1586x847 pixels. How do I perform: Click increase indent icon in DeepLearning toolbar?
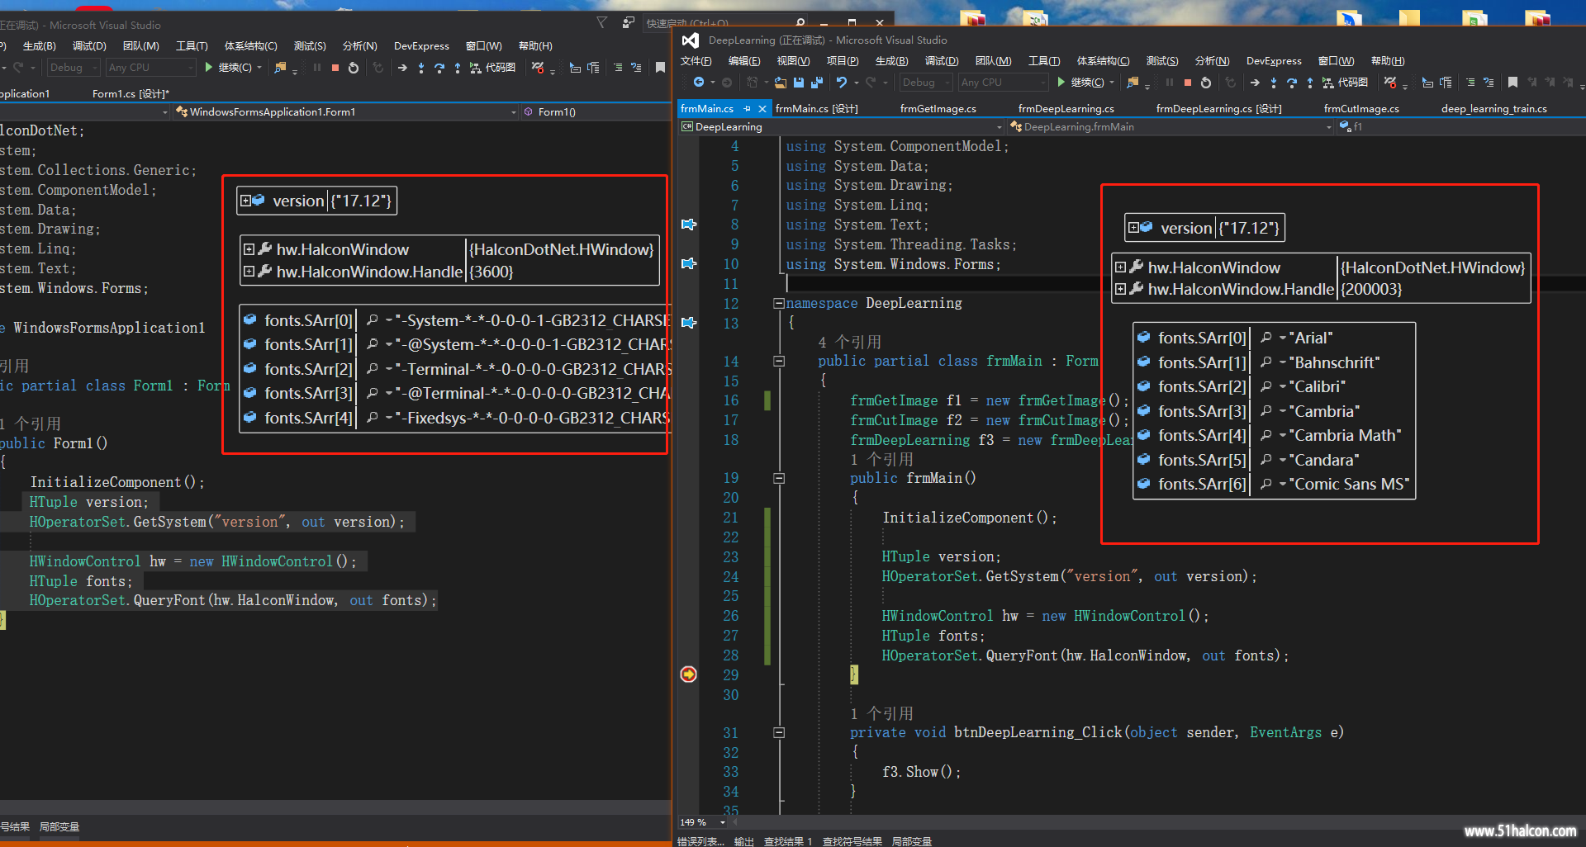[x=1470, y=83]
